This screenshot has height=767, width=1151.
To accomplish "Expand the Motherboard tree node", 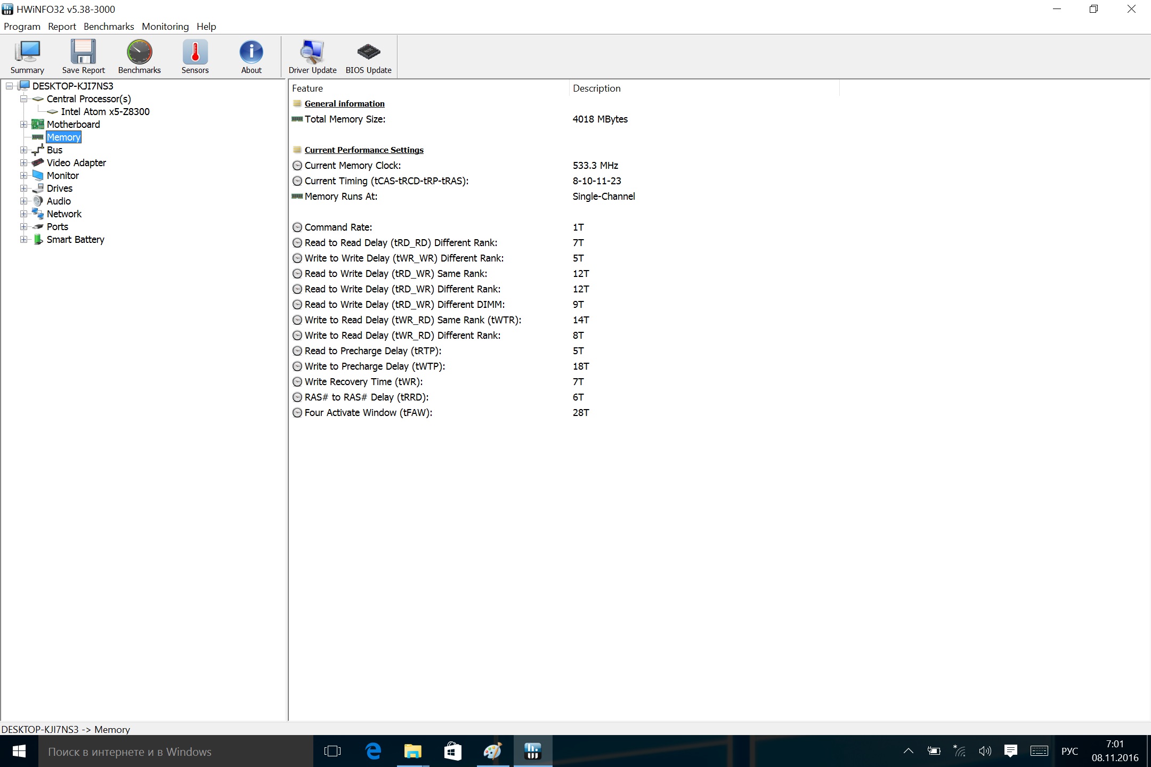I will (24, 124).
